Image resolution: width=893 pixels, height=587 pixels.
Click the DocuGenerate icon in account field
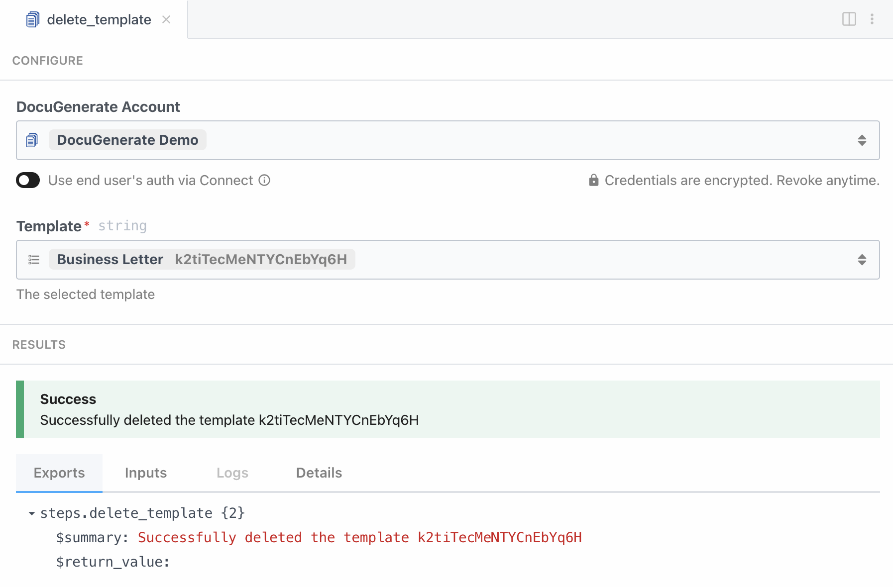coord(32,140)
